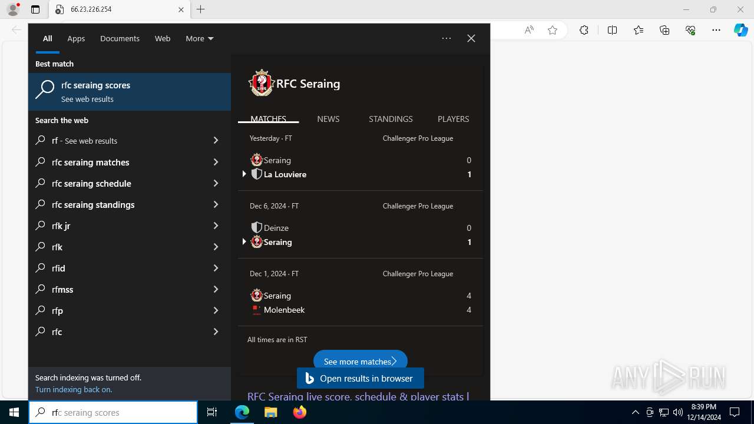The image size is (754, 424).
Task: Switch to the PLAYERS tab
Action: (453, 118)
